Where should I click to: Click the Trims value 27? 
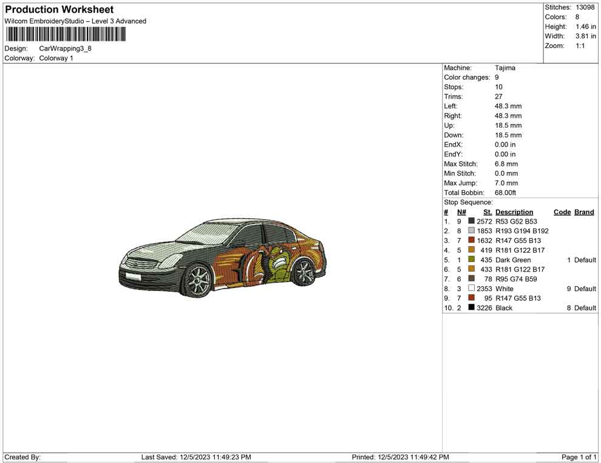point(498,97)
